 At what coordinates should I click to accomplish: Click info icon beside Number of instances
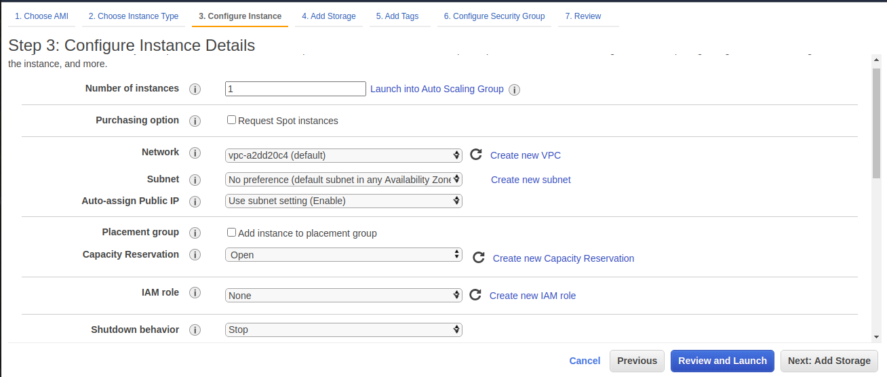click(195, 90)
